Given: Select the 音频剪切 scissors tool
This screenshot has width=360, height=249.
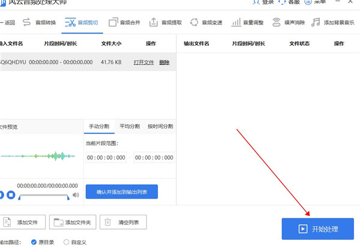Looking at the screenshot, I should pos(82,23).
